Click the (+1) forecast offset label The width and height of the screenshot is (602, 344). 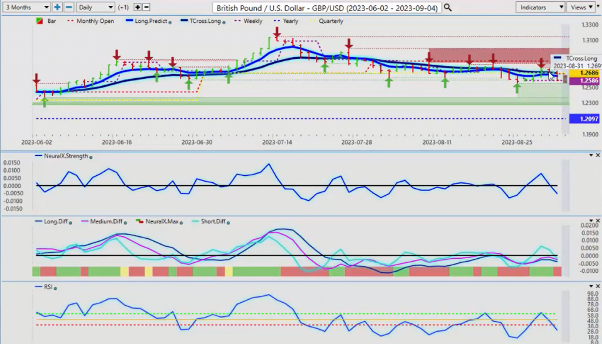123,7
